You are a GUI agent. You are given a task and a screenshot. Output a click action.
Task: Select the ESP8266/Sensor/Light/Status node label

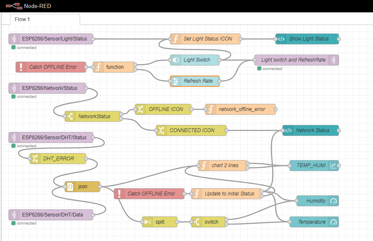[x=54, y=39]
